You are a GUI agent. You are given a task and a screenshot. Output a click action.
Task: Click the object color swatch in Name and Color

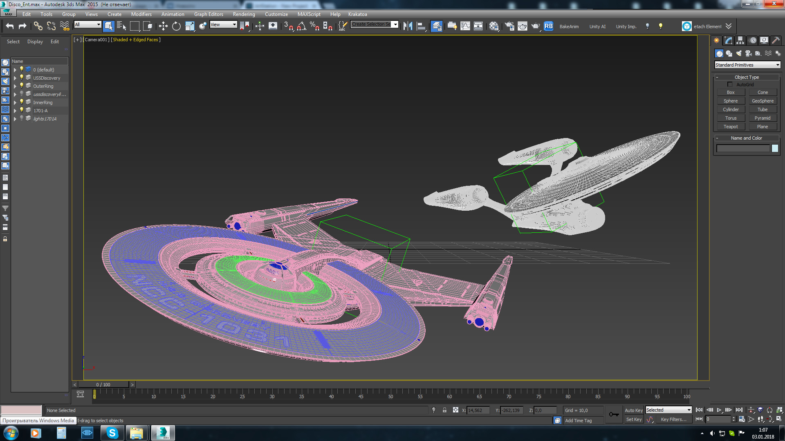[775, 149]
